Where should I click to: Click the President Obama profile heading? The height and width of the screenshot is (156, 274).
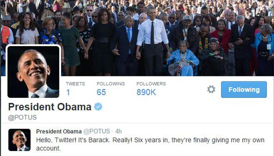[50, 107]
